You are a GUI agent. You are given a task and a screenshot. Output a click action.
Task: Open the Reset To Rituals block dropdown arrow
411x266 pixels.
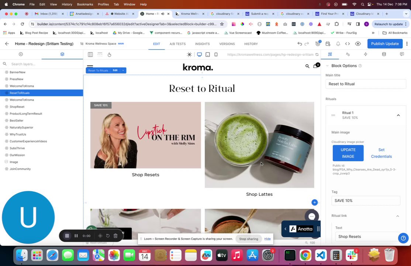click(123, 70)
